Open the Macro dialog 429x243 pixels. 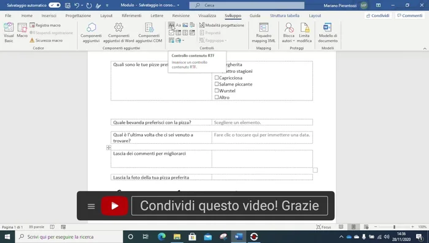point(22,31)
